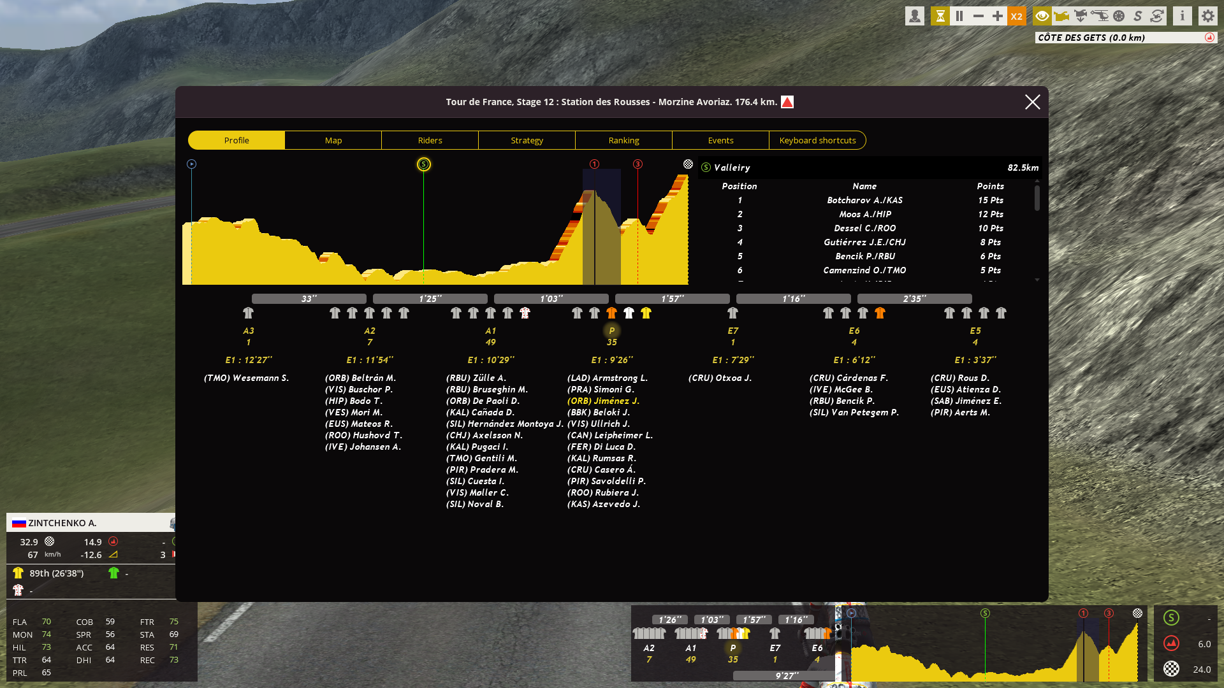
Task: Click the Zintchenko A. rider name header
Action: [x=62, y=523]
